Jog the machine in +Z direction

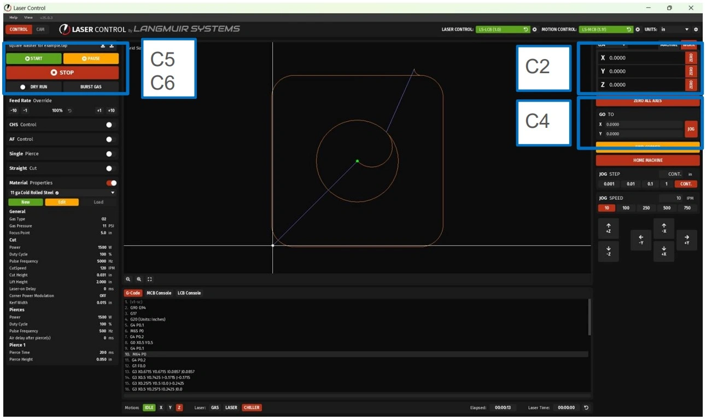tap(608, 228)
